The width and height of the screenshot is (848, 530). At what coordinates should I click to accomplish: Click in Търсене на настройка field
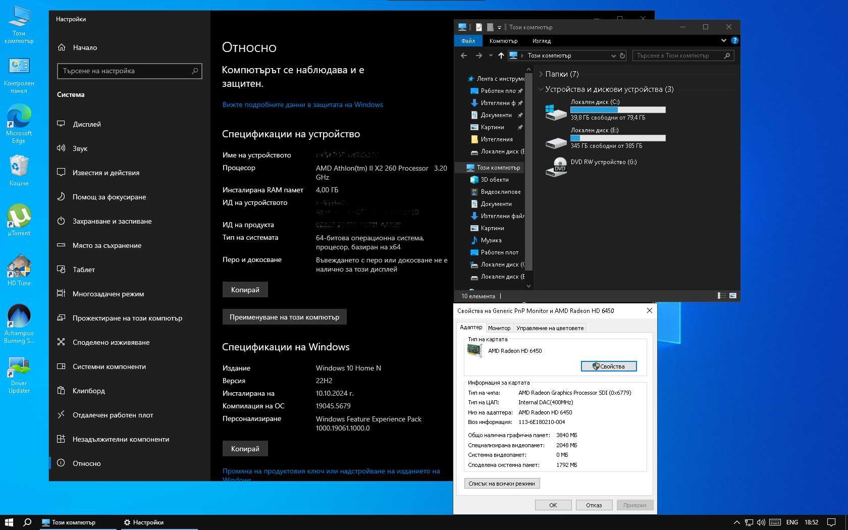tap(129, 71)
